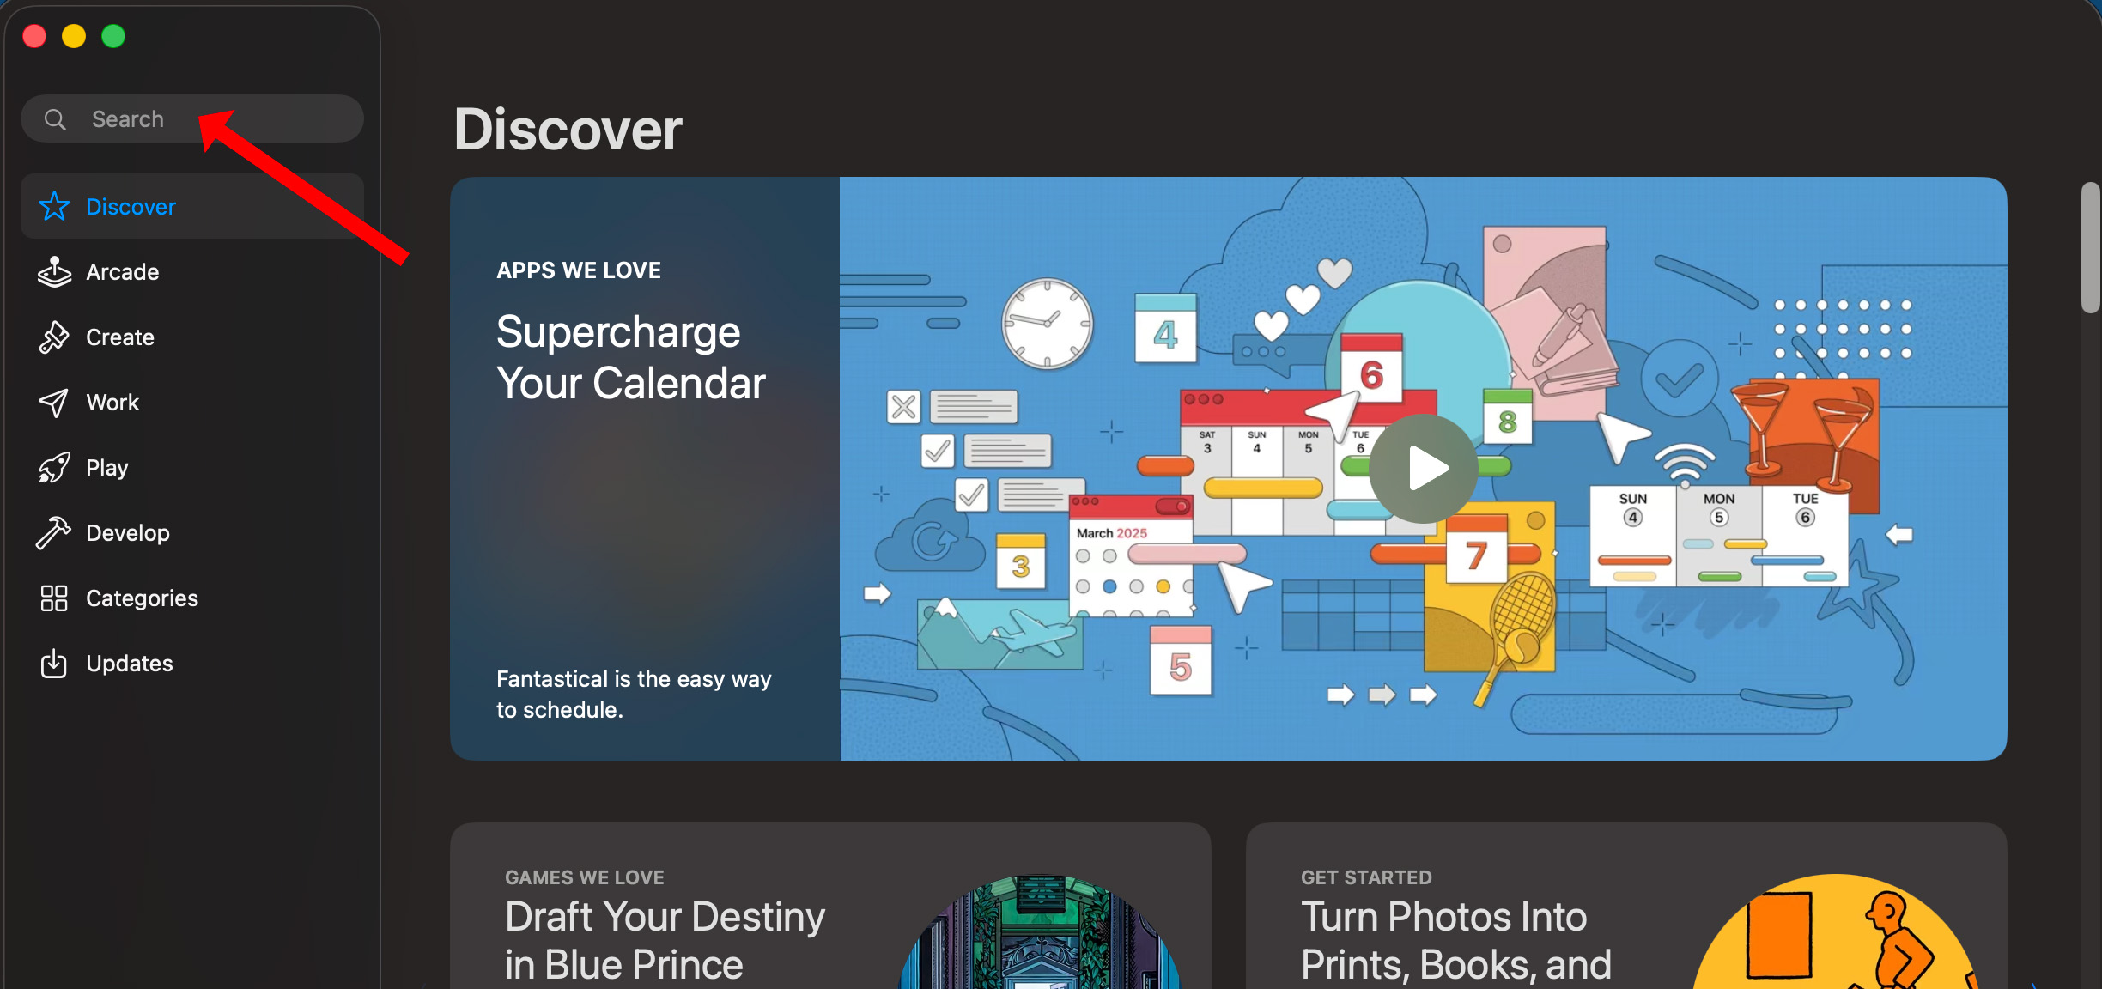Play the Supercharge Your Calendar video
The height and width of the screenshot is (989, 2102).
pyautogui.click(x=1423, y=469)
